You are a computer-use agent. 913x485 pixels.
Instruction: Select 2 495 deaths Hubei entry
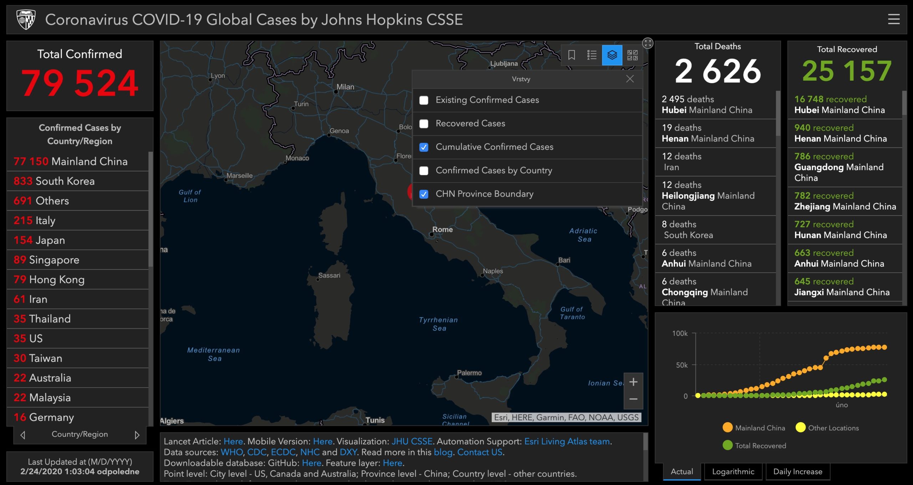[715, 105]
